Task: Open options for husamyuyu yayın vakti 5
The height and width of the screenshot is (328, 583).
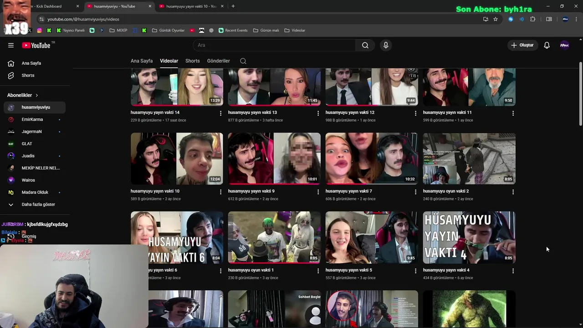Action: (415, 271)
